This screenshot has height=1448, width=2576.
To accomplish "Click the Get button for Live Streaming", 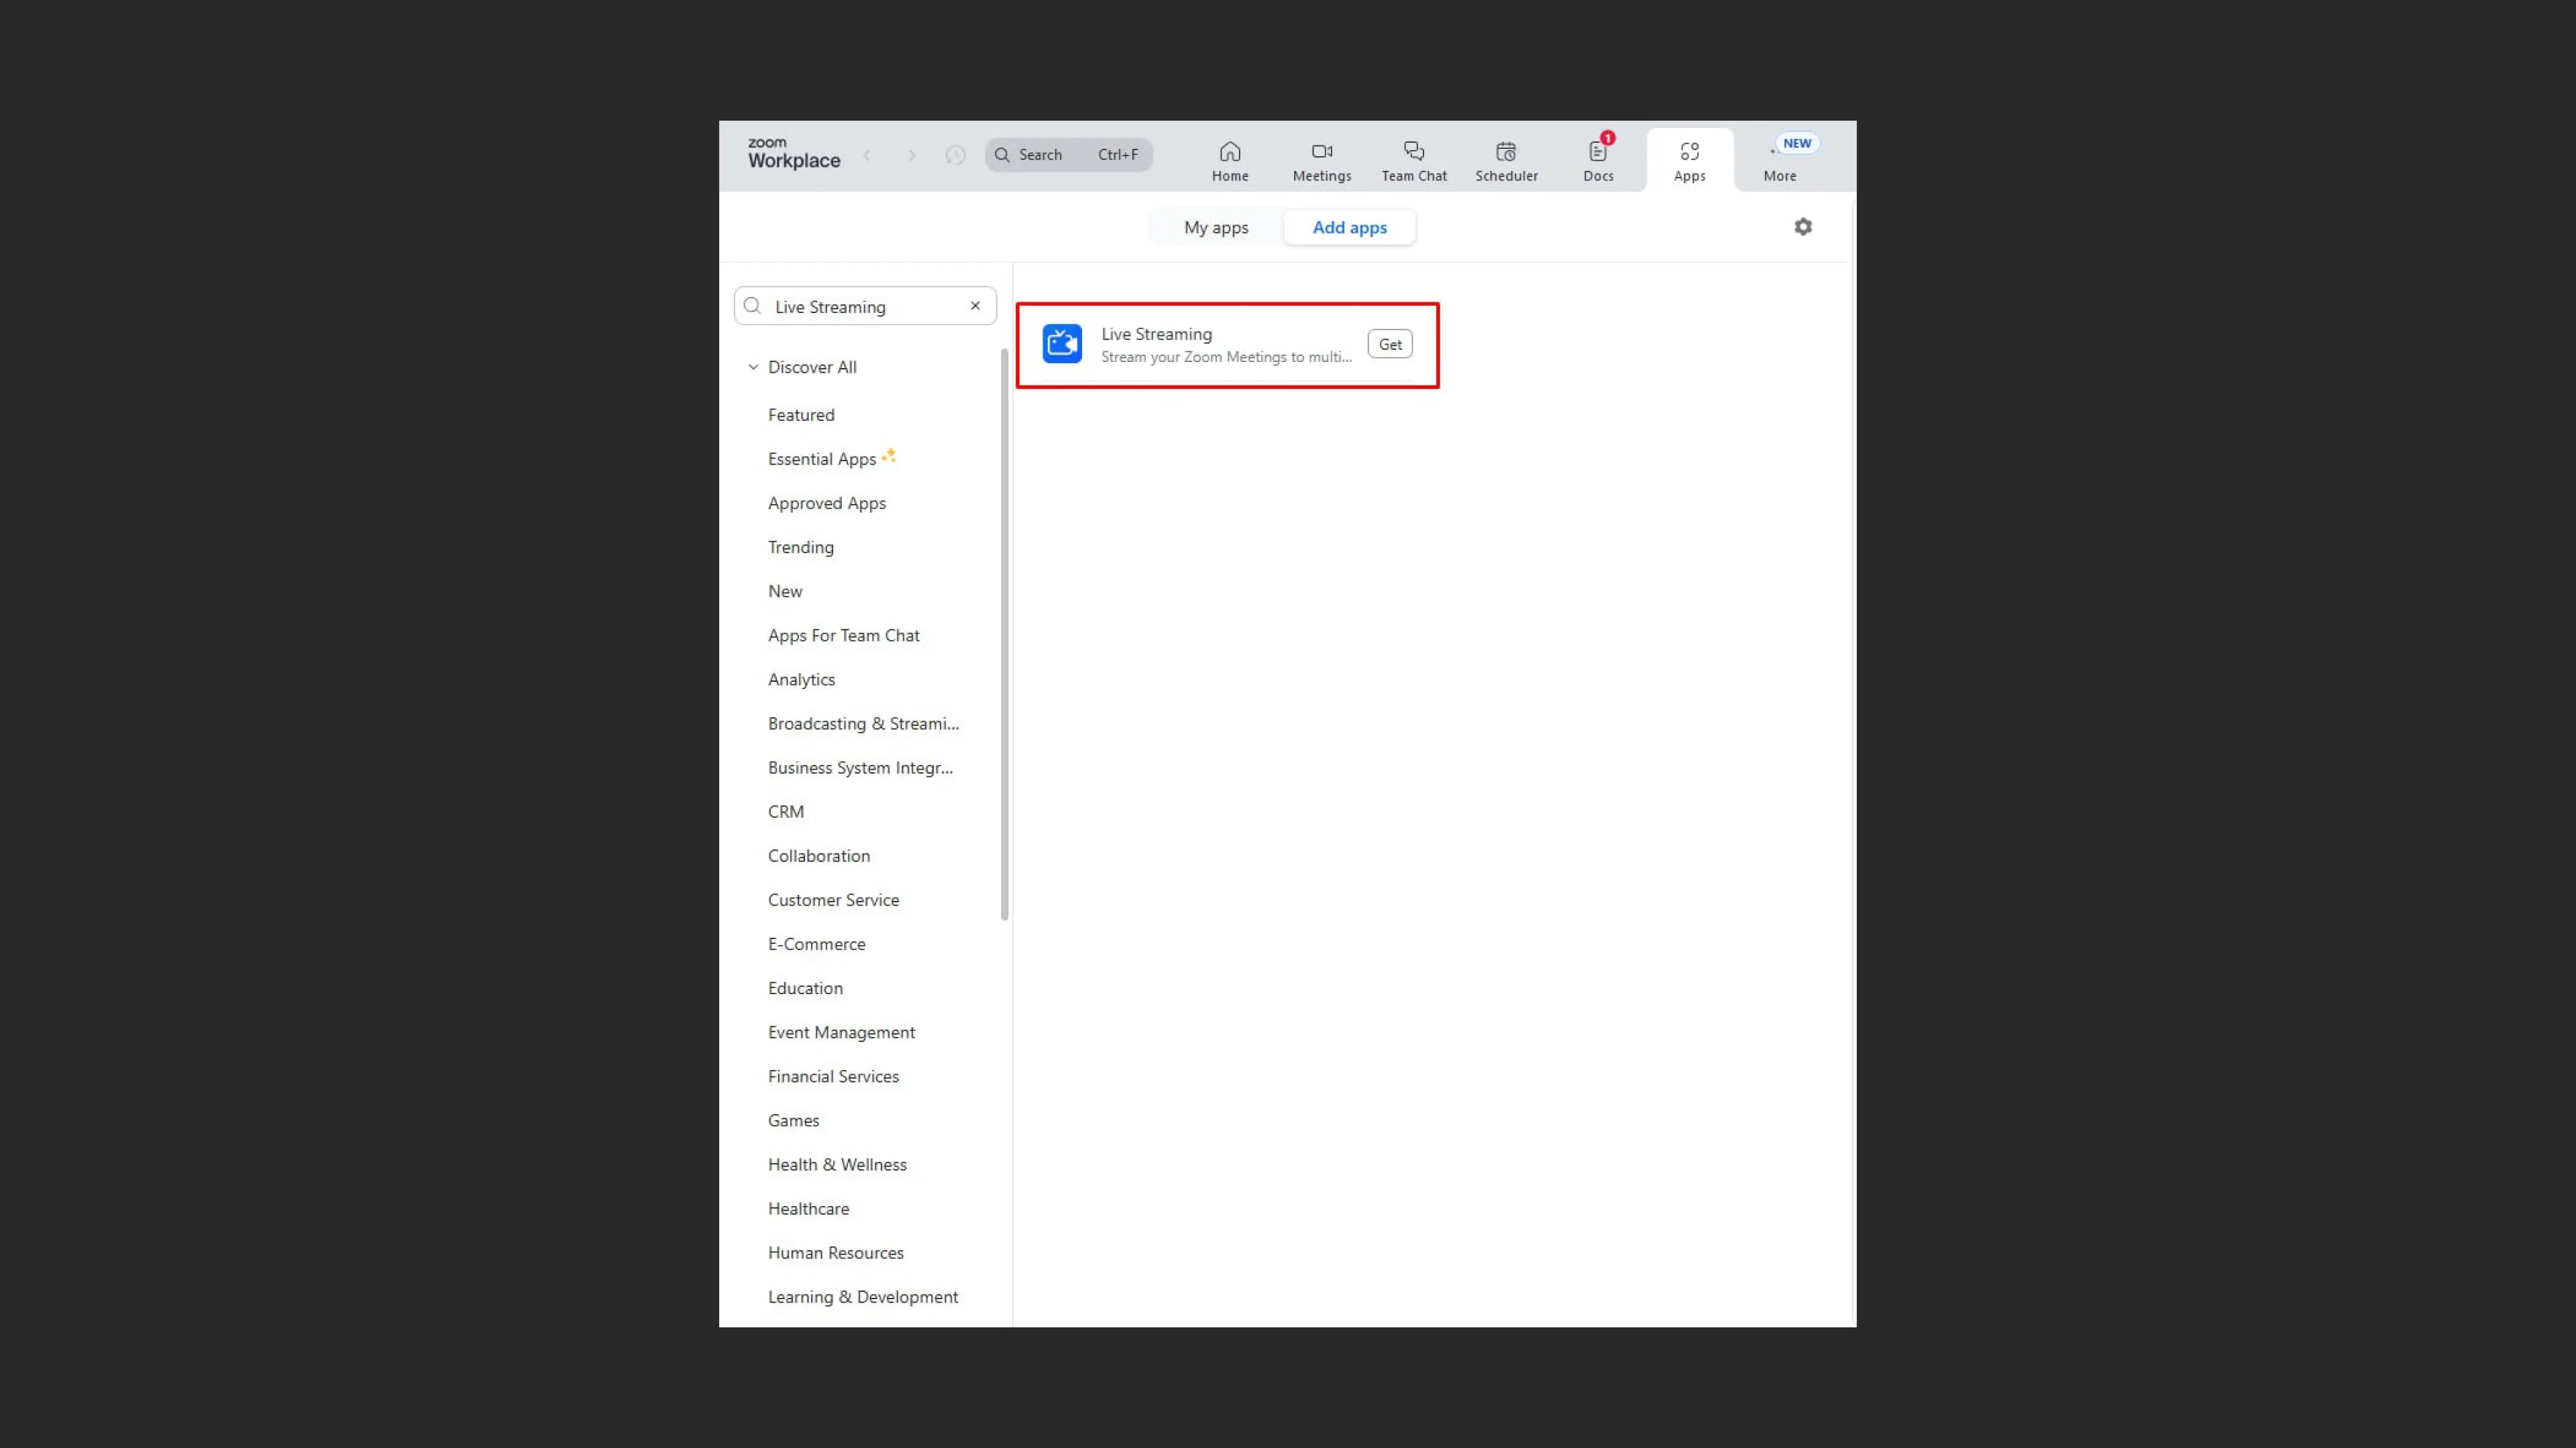I will coord(1389,345).
